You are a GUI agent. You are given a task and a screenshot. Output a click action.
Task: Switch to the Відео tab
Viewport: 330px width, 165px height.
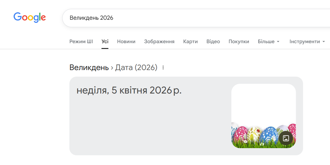point(213,41)
